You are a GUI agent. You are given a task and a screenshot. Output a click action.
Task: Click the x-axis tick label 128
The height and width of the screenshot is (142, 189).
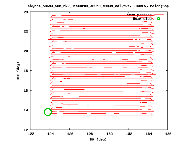90,134
